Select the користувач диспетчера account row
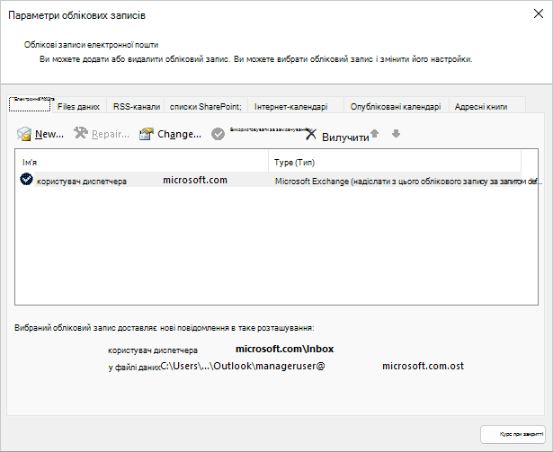Image resolution: width=553 pixels, height=452 pixels. 271,180
